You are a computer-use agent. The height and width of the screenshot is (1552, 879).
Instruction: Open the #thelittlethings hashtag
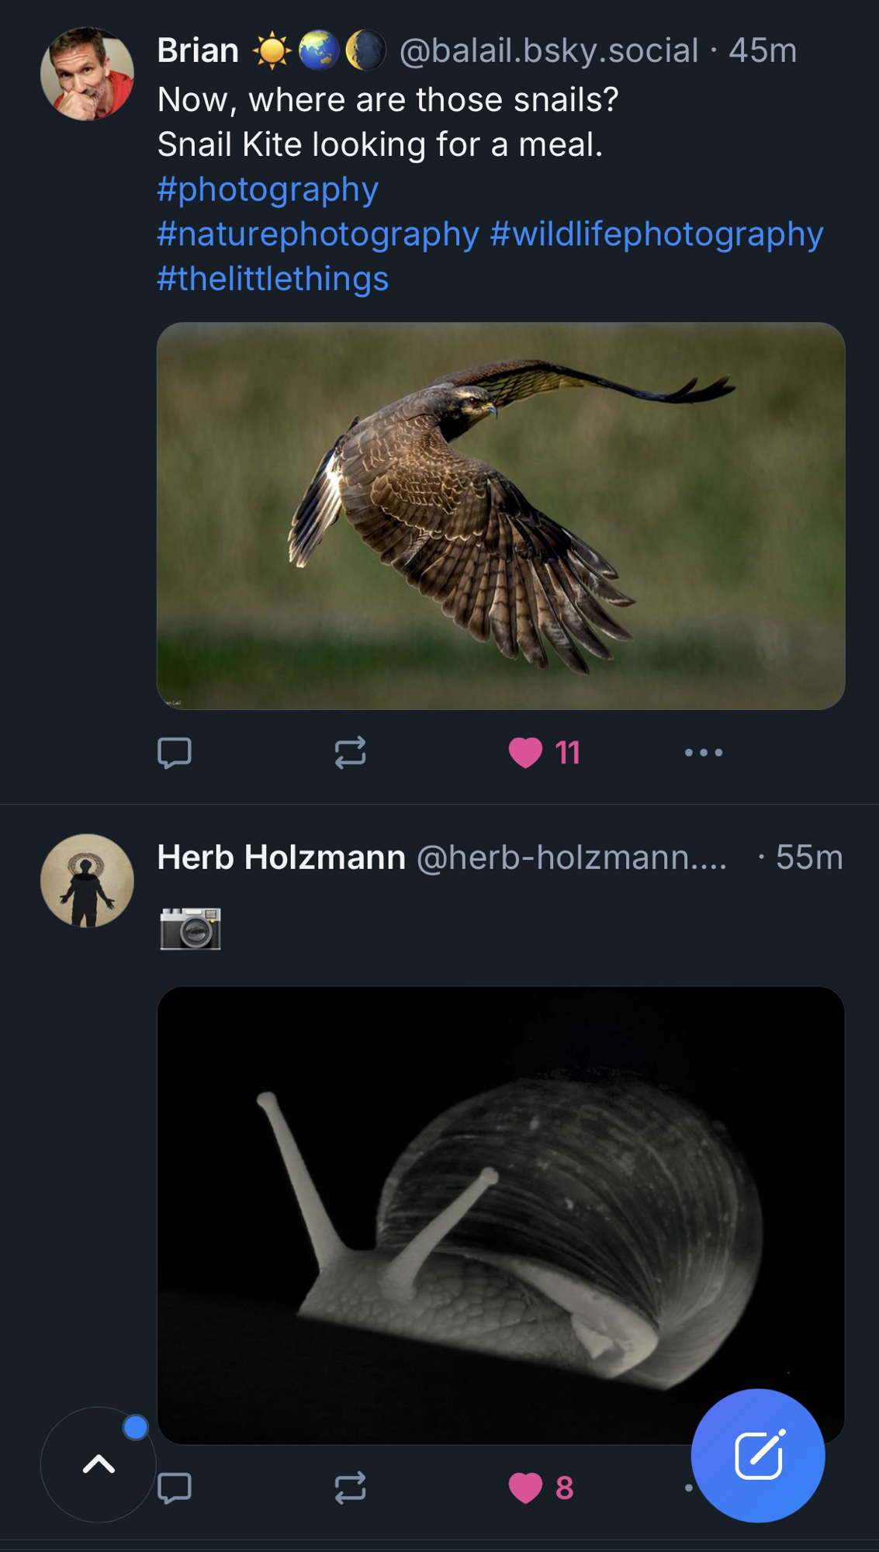click(272, 279)
